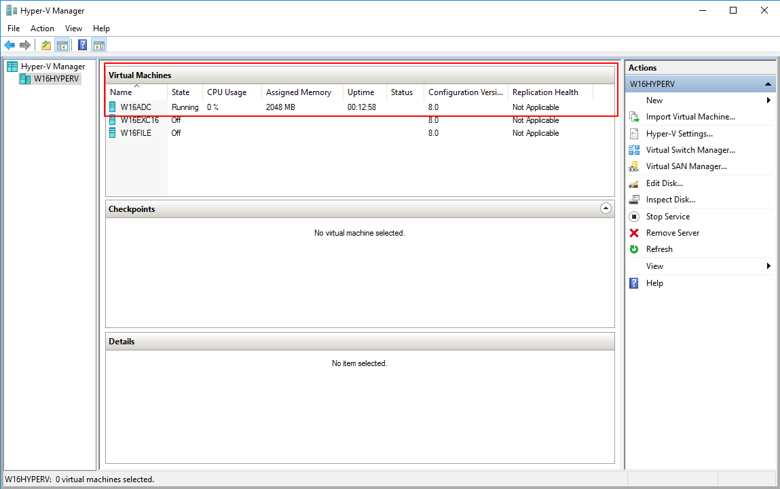Click the 00:12:58 uptime value

(362, 107)
